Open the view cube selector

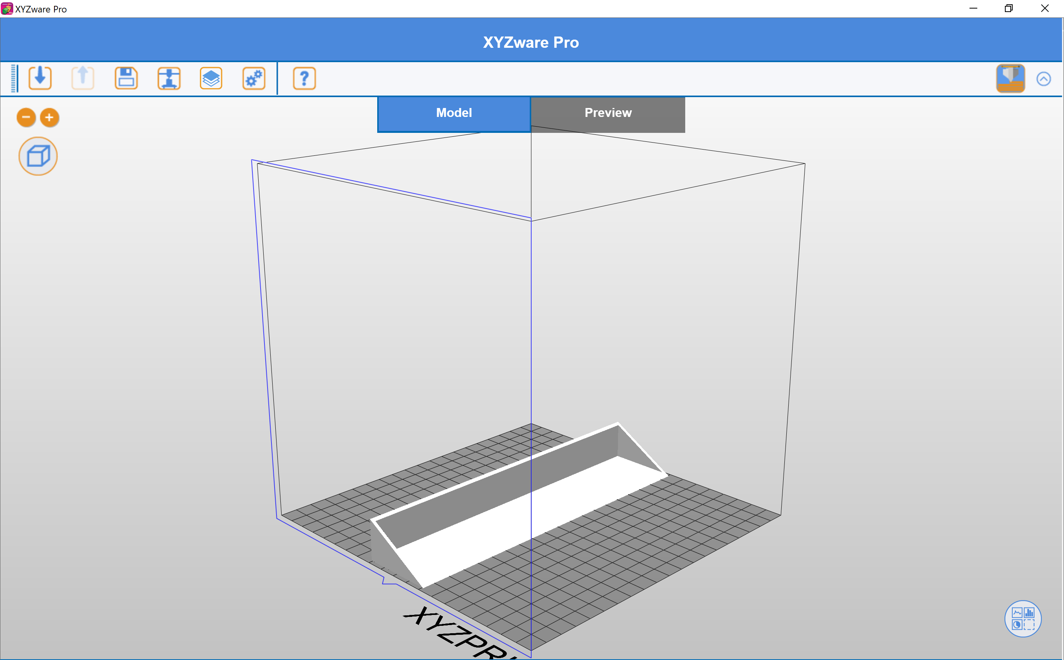[x=38, y=156]
